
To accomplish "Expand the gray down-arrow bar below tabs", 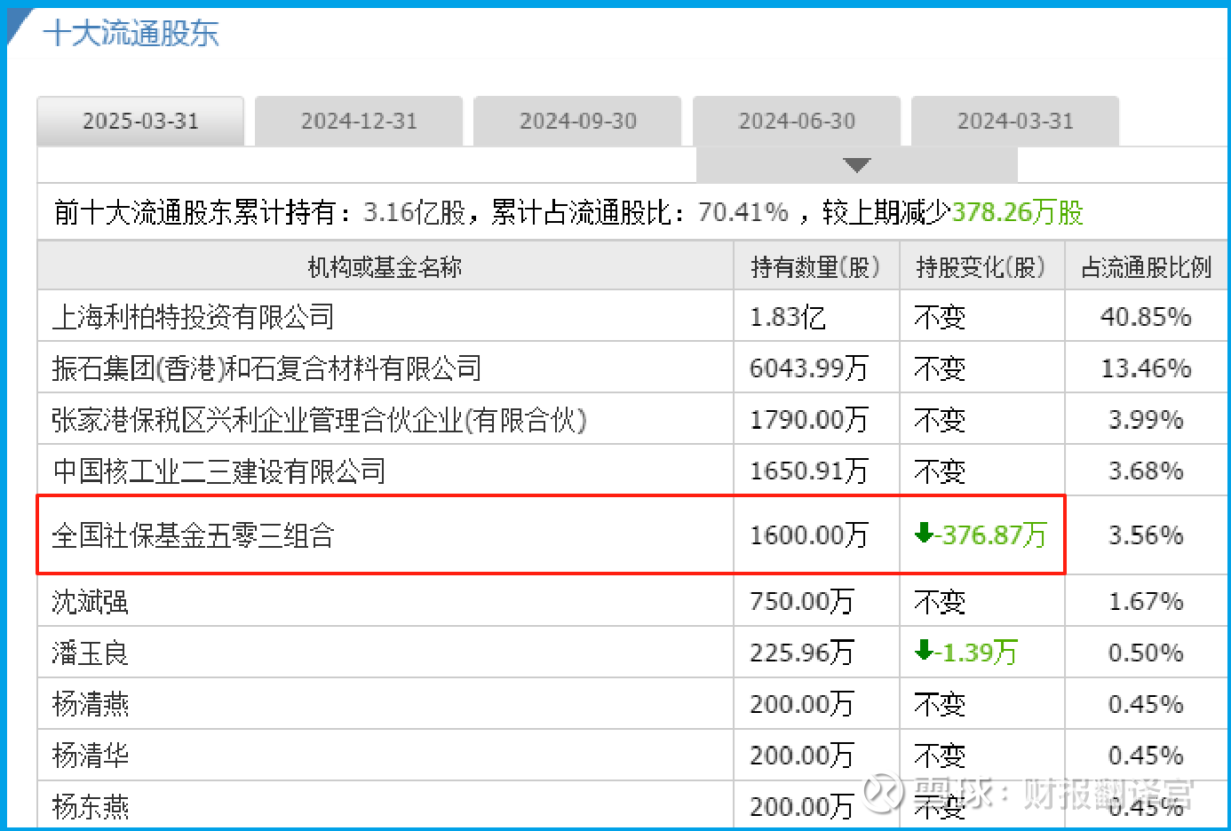I will click(857, 165).
